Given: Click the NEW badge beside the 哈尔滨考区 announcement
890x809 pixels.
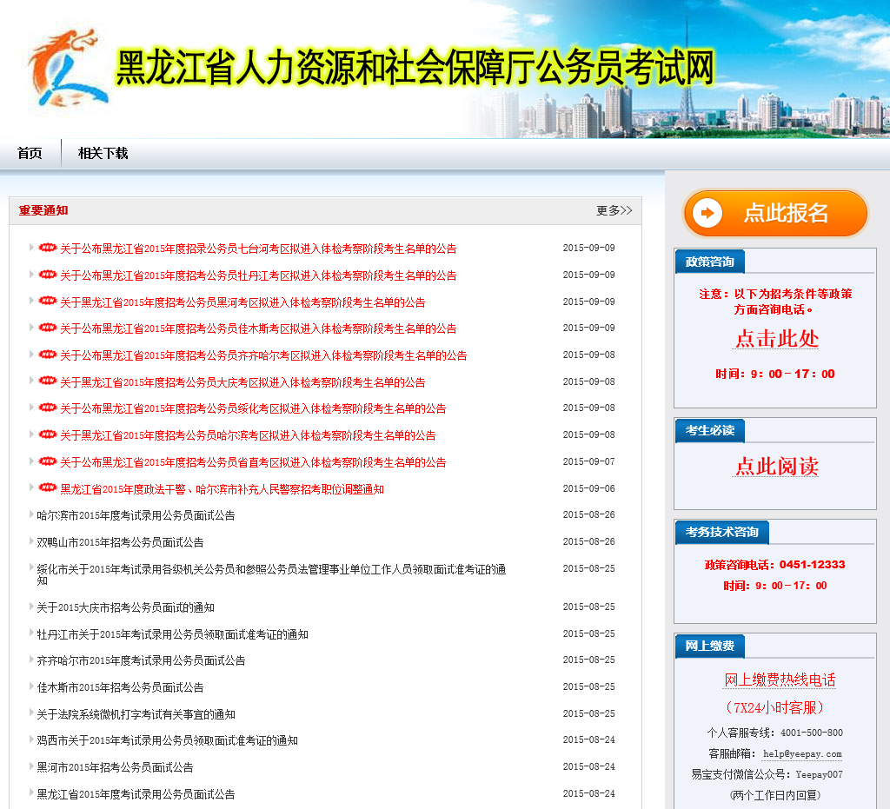Looking at the screenshot, I should pos(48,434).
